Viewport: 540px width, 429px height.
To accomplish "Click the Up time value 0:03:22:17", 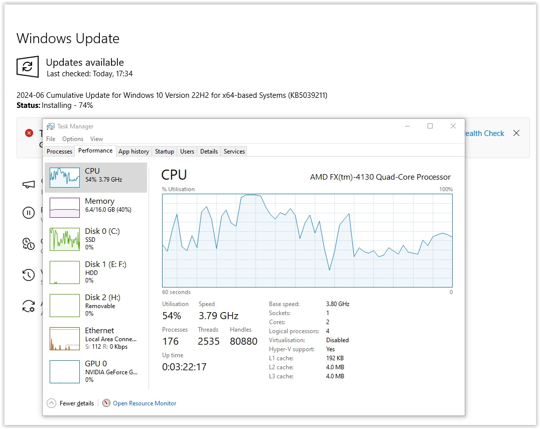I will click(x=184, y=367).
